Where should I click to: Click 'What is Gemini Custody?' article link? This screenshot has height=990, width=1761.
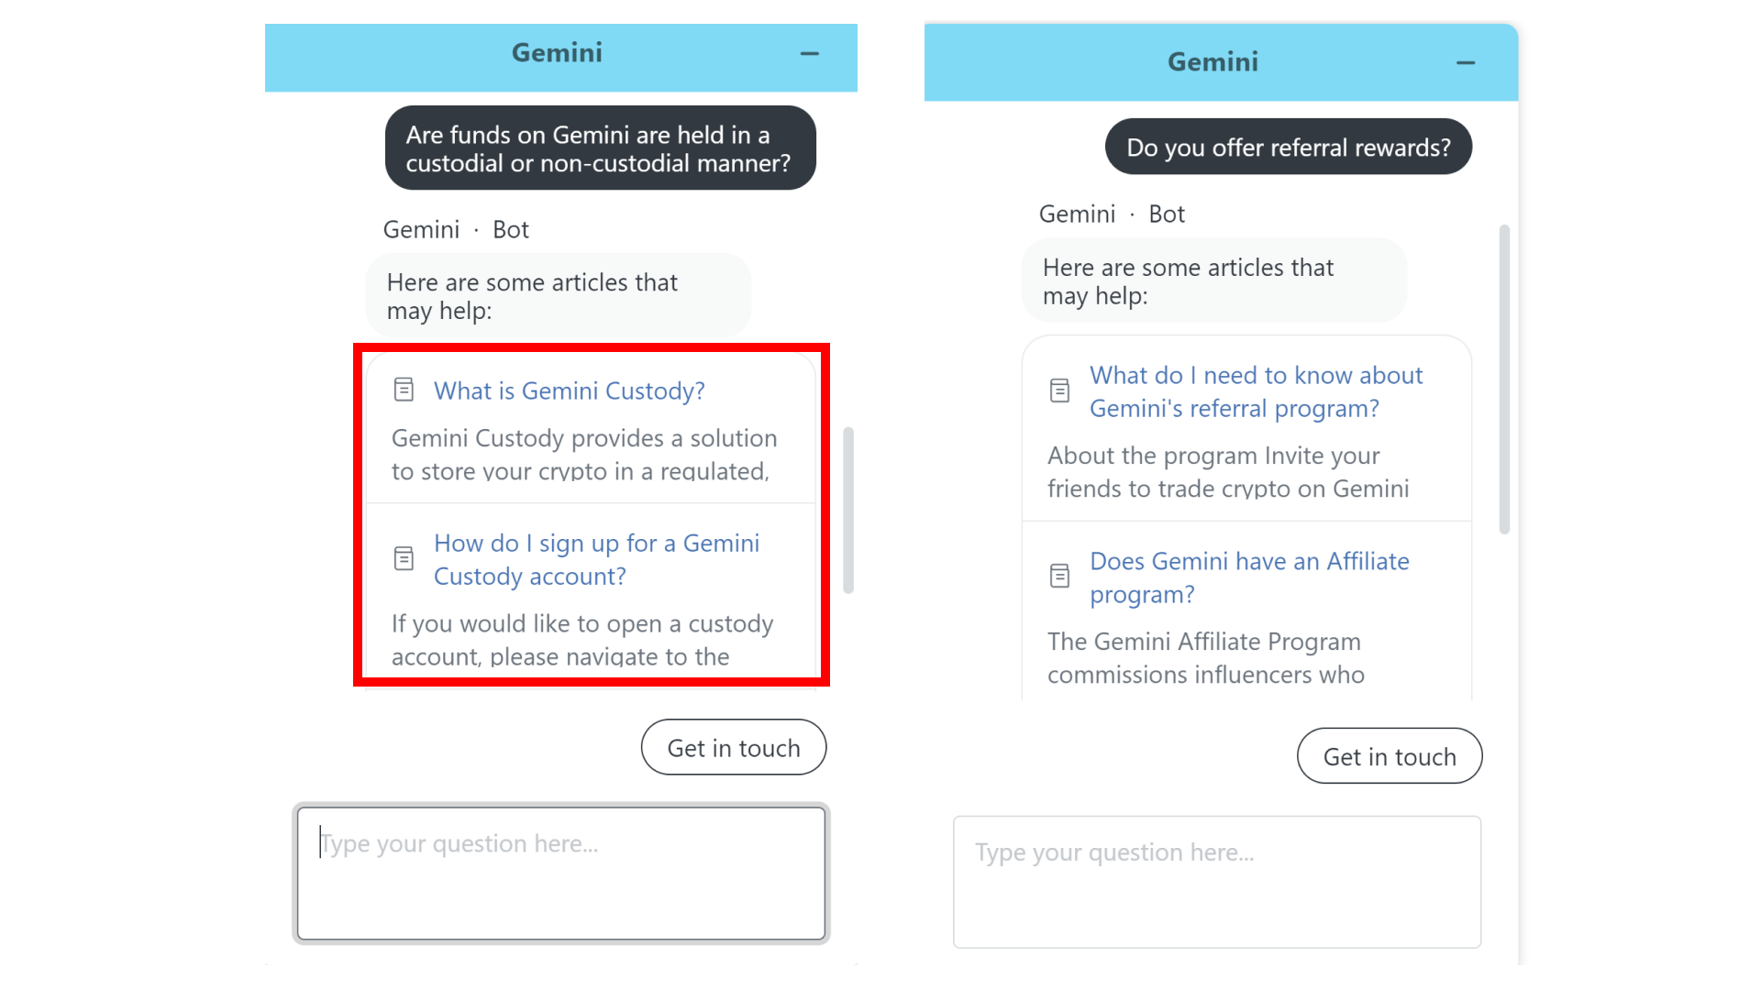tap(569, 390)
